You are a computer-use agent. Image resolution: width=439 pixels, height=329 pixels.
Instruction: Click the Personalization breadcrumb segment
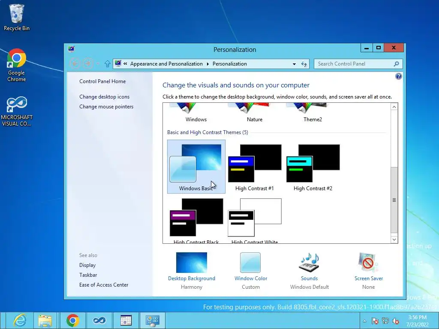click(230, 64)
